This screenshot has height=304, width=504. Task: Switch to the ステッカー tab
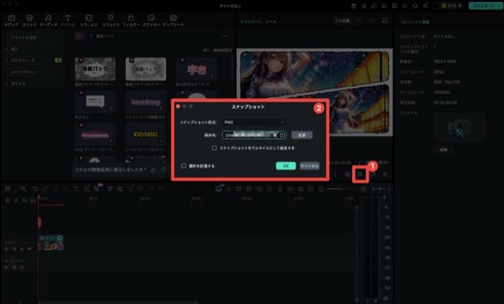click(151, 20)
